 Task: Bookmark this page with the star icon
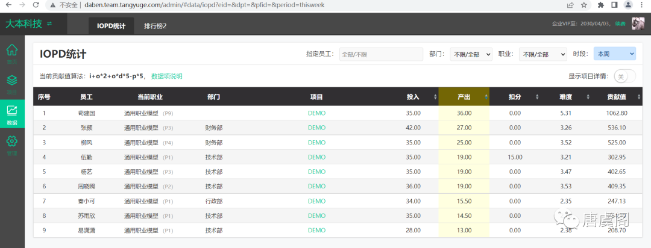583,5
